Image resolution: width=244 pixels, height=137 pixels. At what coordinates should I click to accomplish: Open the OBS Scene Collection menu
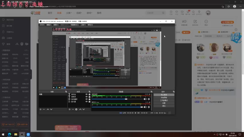[x=74, y=25]
